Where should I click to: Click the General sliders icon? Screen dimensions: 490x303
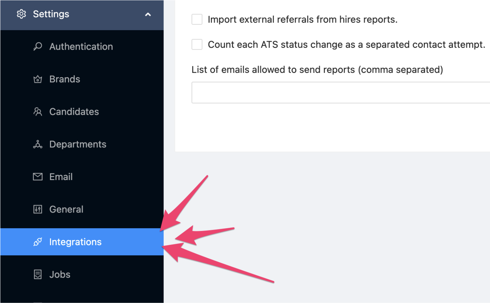coord(37,209)
